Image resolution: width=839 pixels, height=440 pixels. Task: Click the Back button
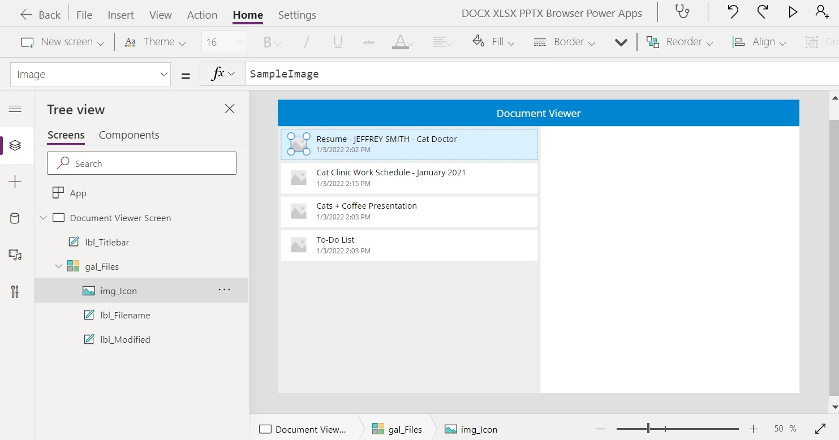(x=40, y=14)
